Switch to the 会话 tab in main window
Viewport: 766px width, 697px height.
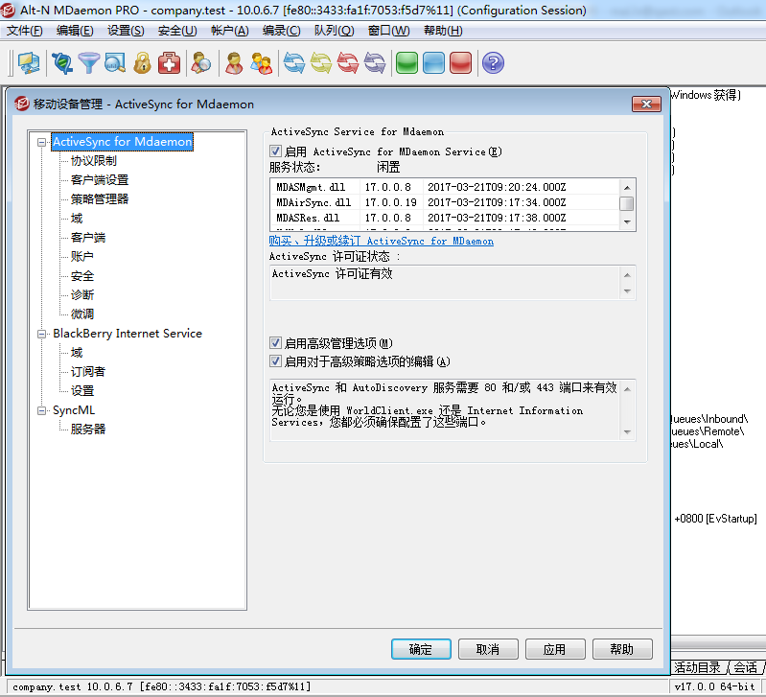tap(745, 667)
